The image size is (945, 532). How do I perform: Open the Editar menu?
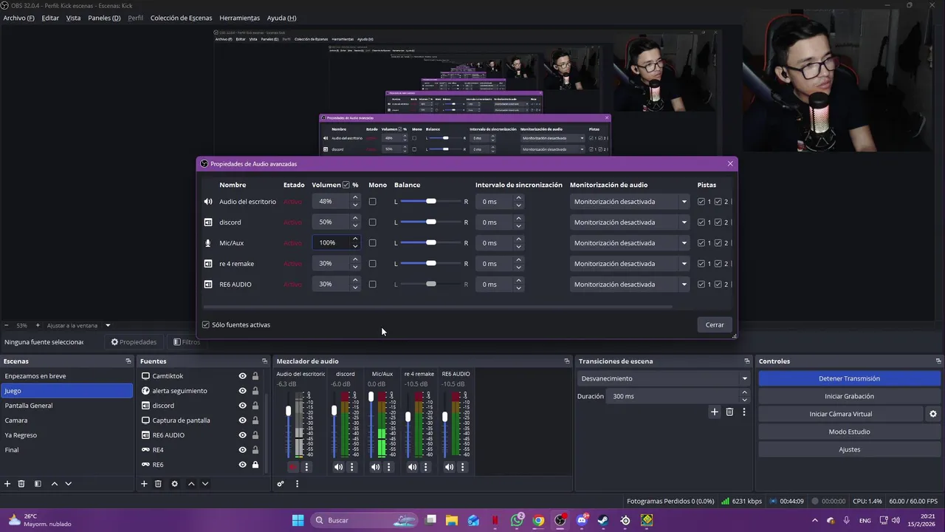pos(50,18)
